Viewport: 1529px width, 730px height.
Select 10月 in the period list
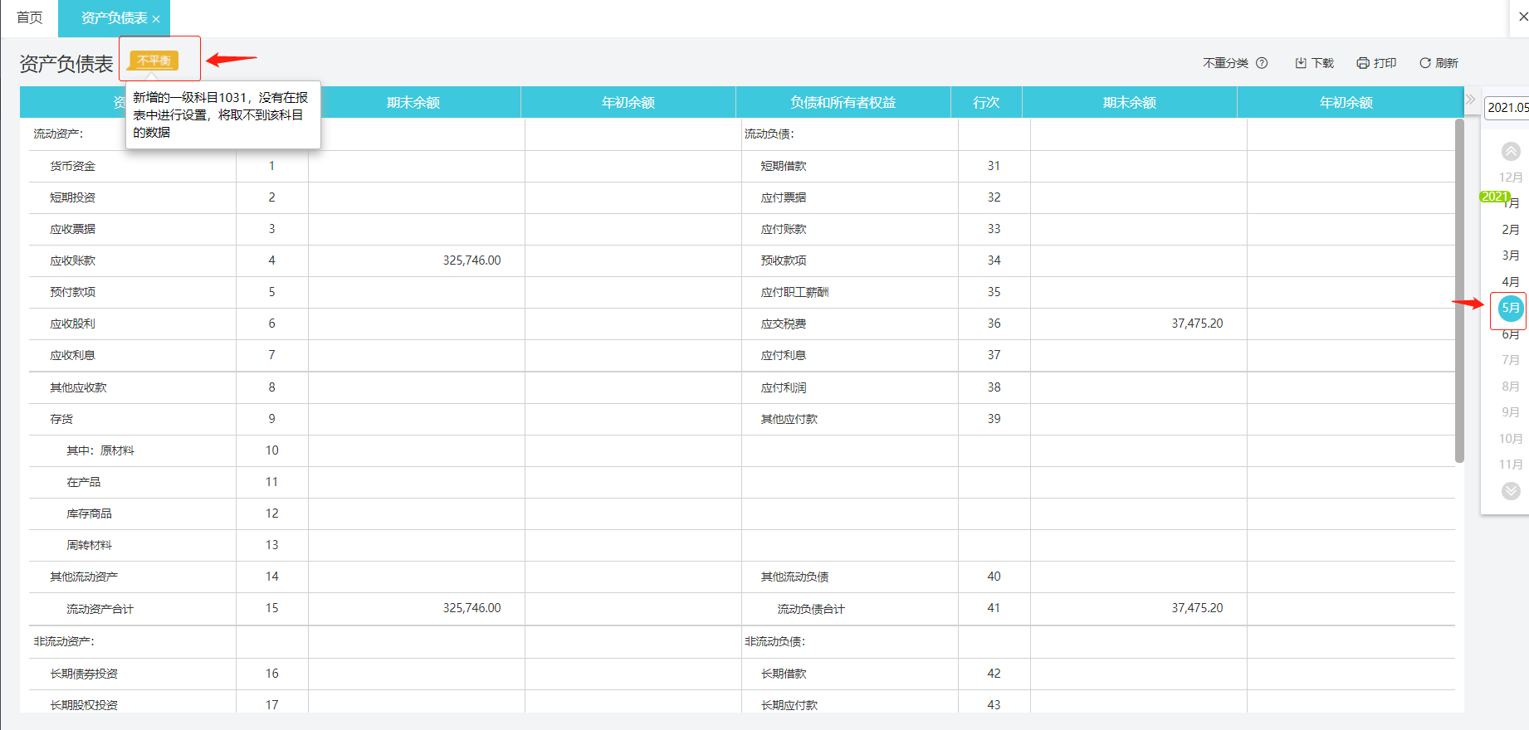pyautogui.click(x=1511, y=439)
